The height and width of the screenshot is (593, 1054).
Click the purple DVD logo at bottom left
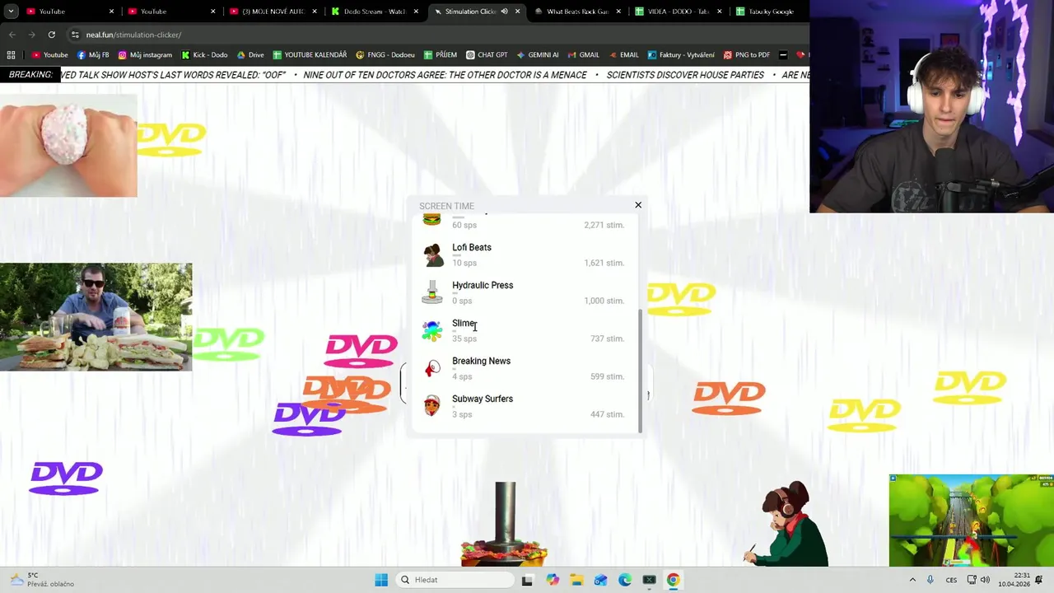(66, 478)
